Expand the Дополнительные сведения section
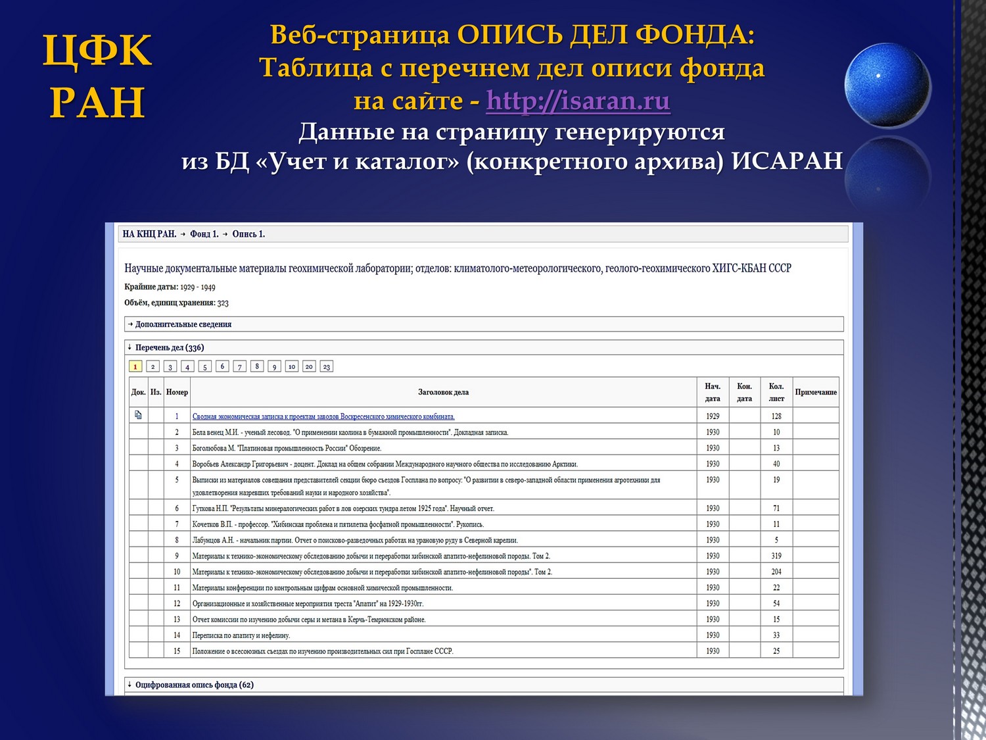This screenshot has height=740, width=986. (x=183, y=324)
